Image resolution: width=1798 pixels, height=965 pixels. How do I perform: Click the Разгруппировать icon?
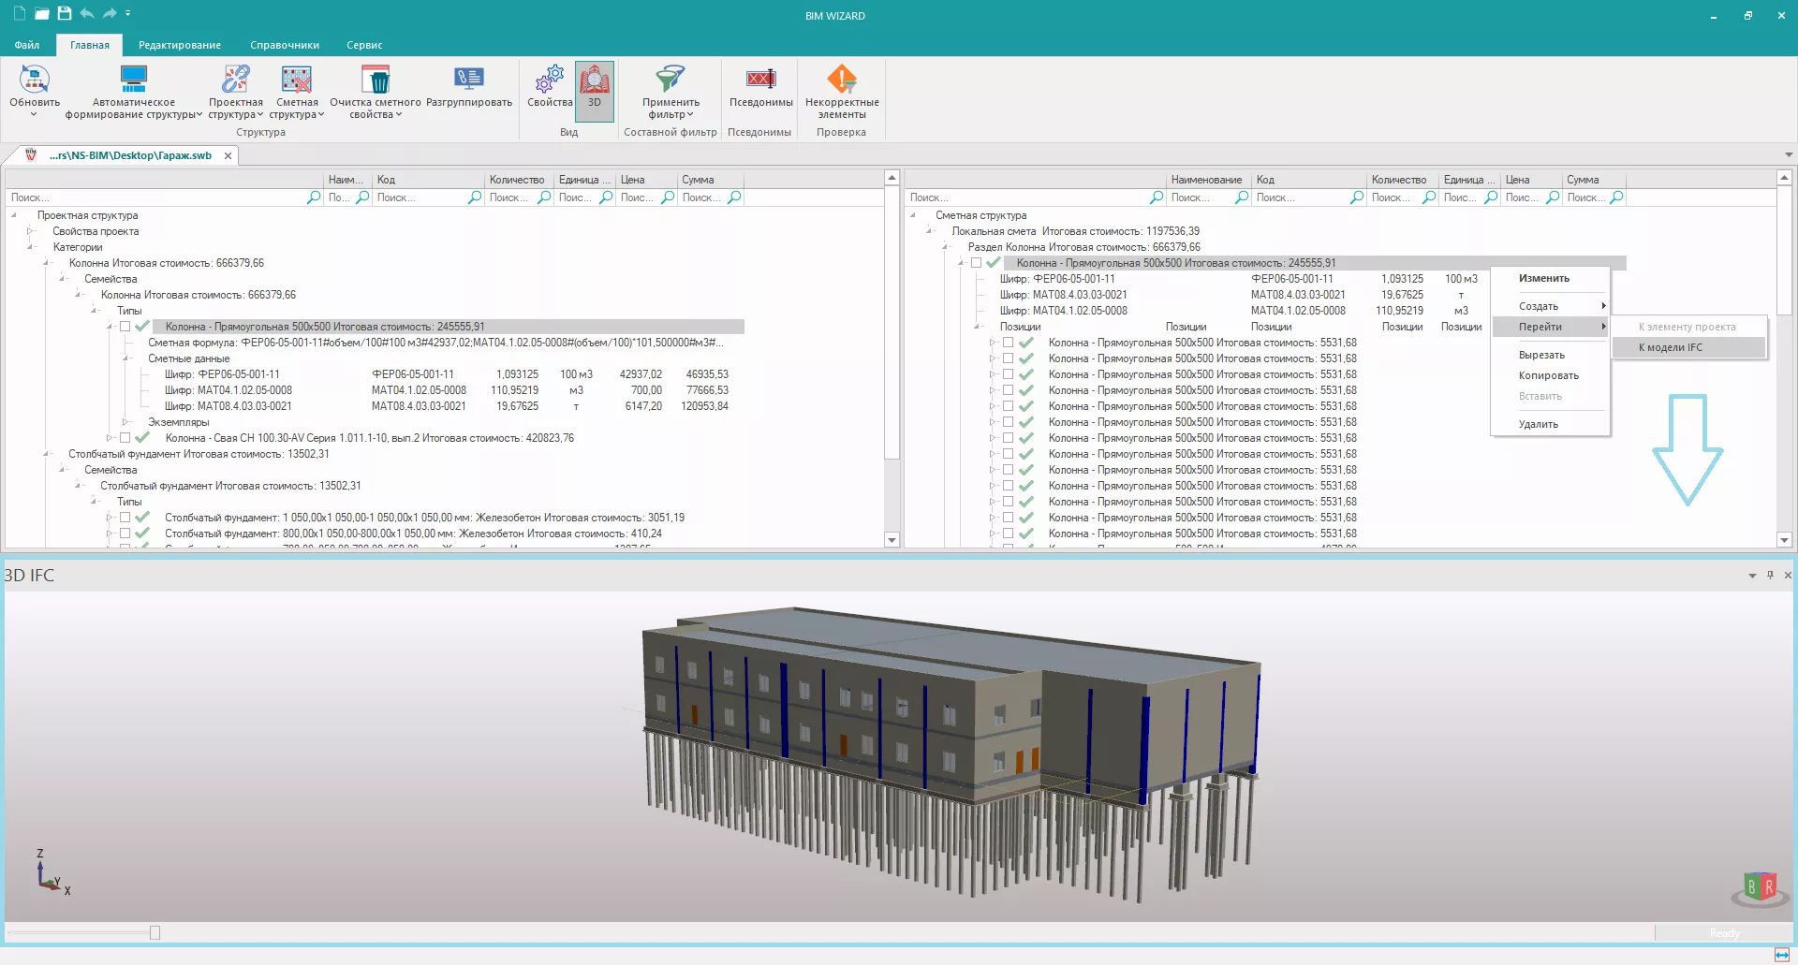pyautogui.click(x=469, y=80)
